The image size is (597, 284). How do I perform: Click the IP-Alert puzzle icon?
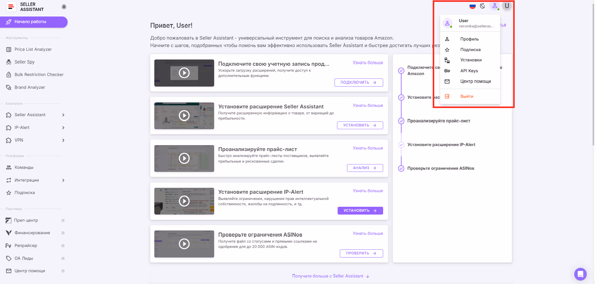point(9,128)
